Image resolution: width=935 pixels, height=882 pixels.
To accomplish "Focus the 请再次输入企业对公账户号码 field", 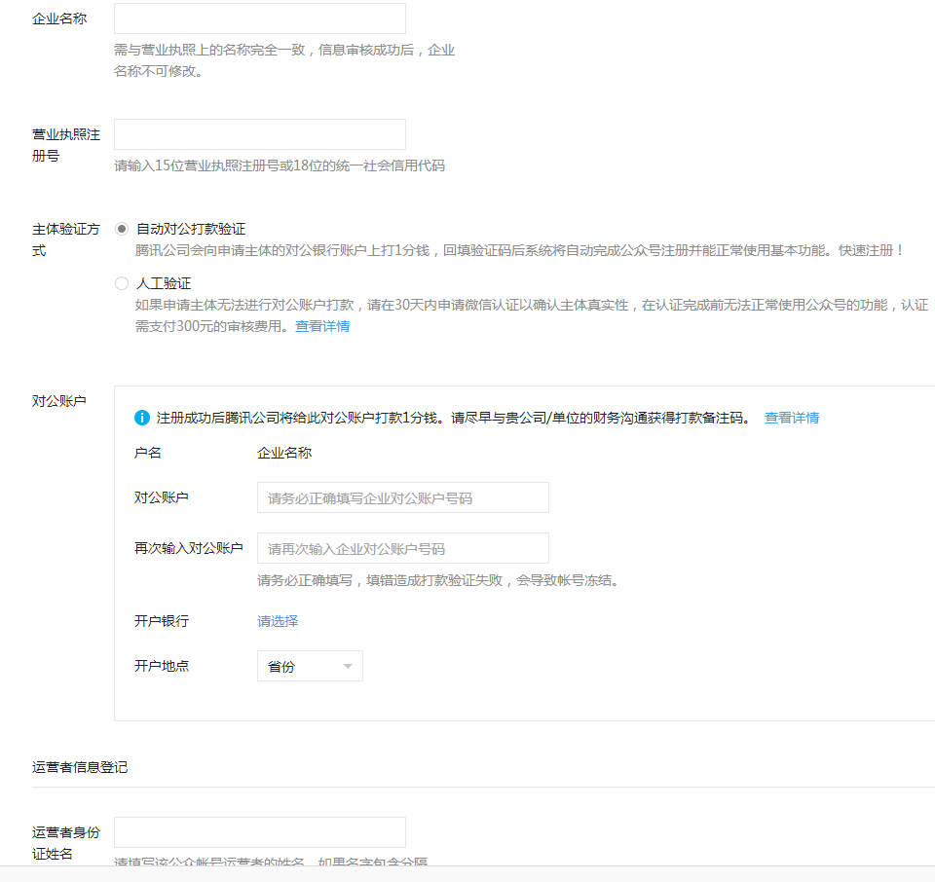I will click(402, 548).
